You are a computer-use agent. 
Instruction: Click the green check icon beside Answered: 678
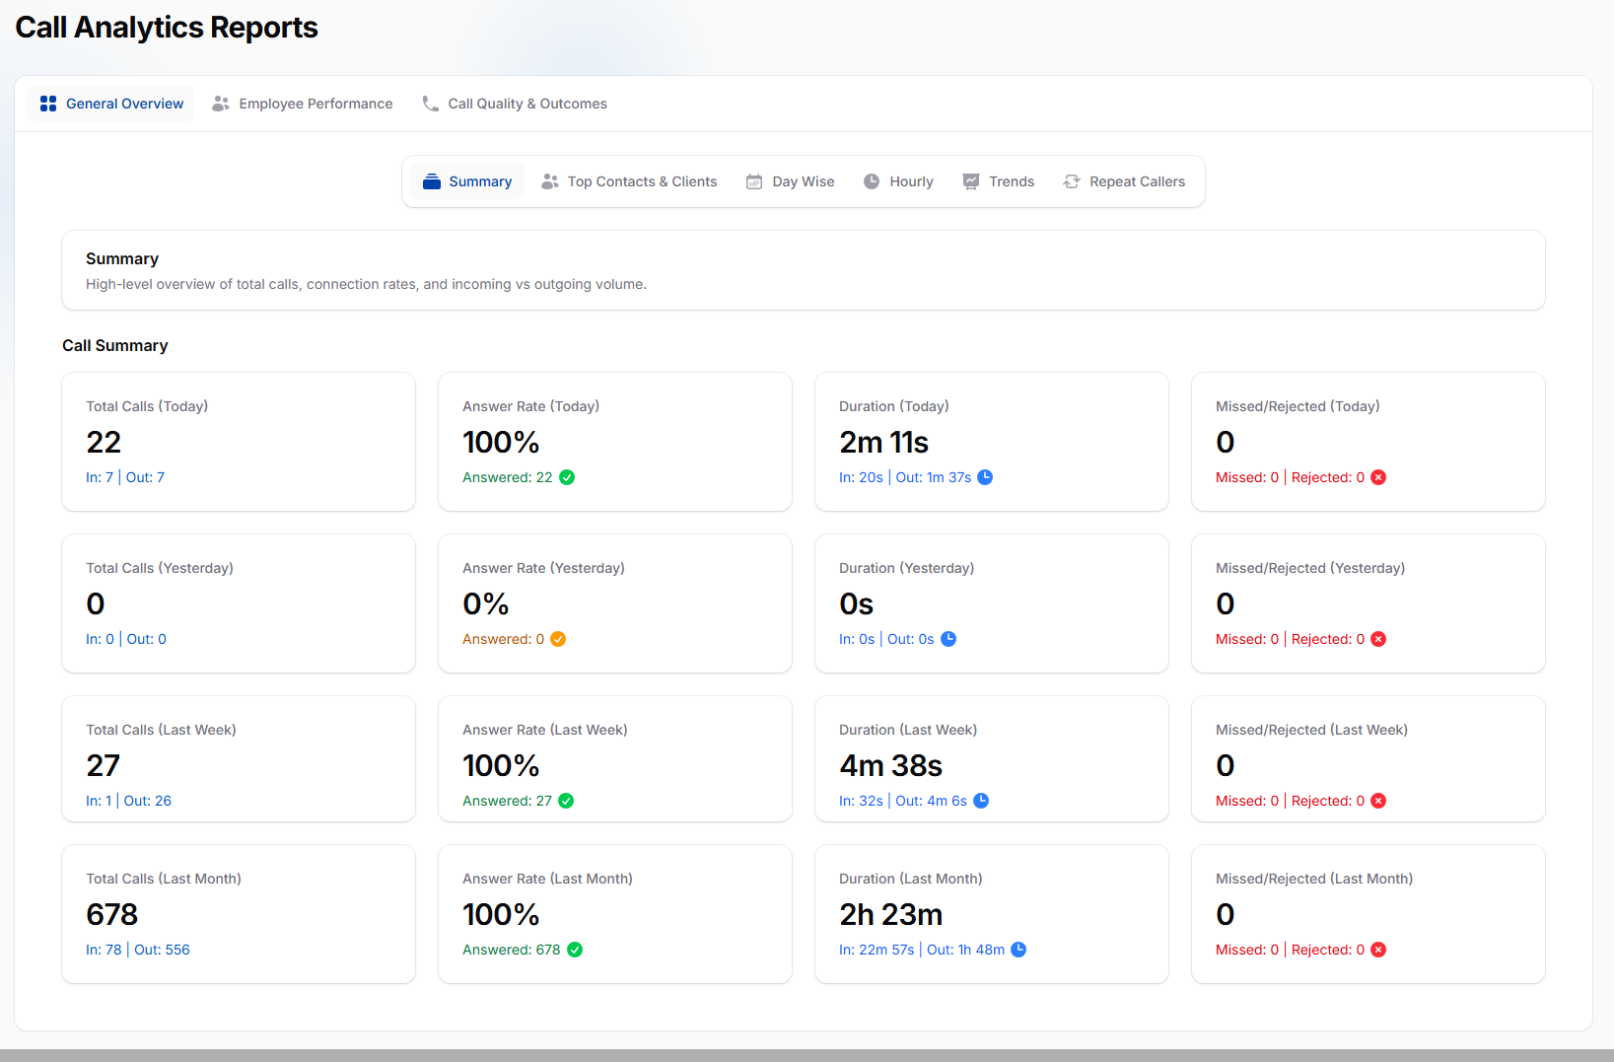tap(575, 950)
